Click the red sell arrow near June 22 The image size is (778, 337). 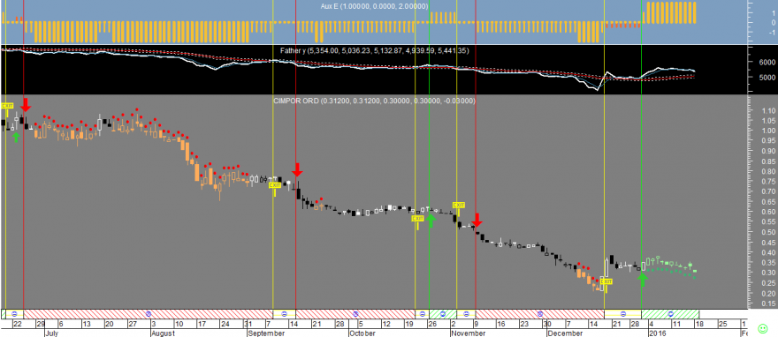click(26, 104)
